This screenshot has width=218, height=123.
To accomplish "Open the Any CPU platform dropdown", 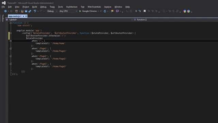I will pos(68,11).
